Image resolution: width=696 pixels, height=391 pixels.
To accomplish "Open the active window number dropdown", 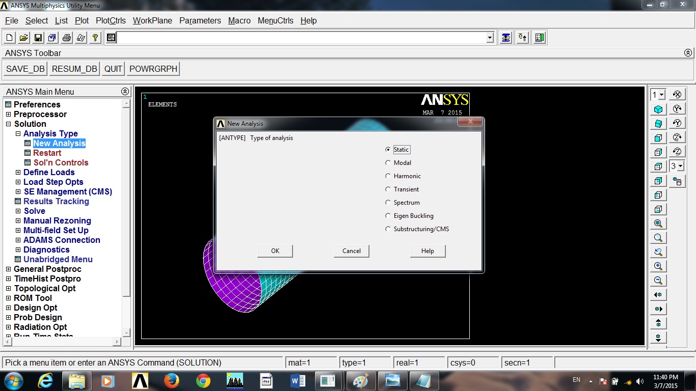I will [661, 95].
